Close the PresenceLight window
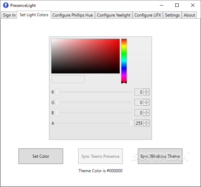Screen dimensions: 201x187 [193, 5]
